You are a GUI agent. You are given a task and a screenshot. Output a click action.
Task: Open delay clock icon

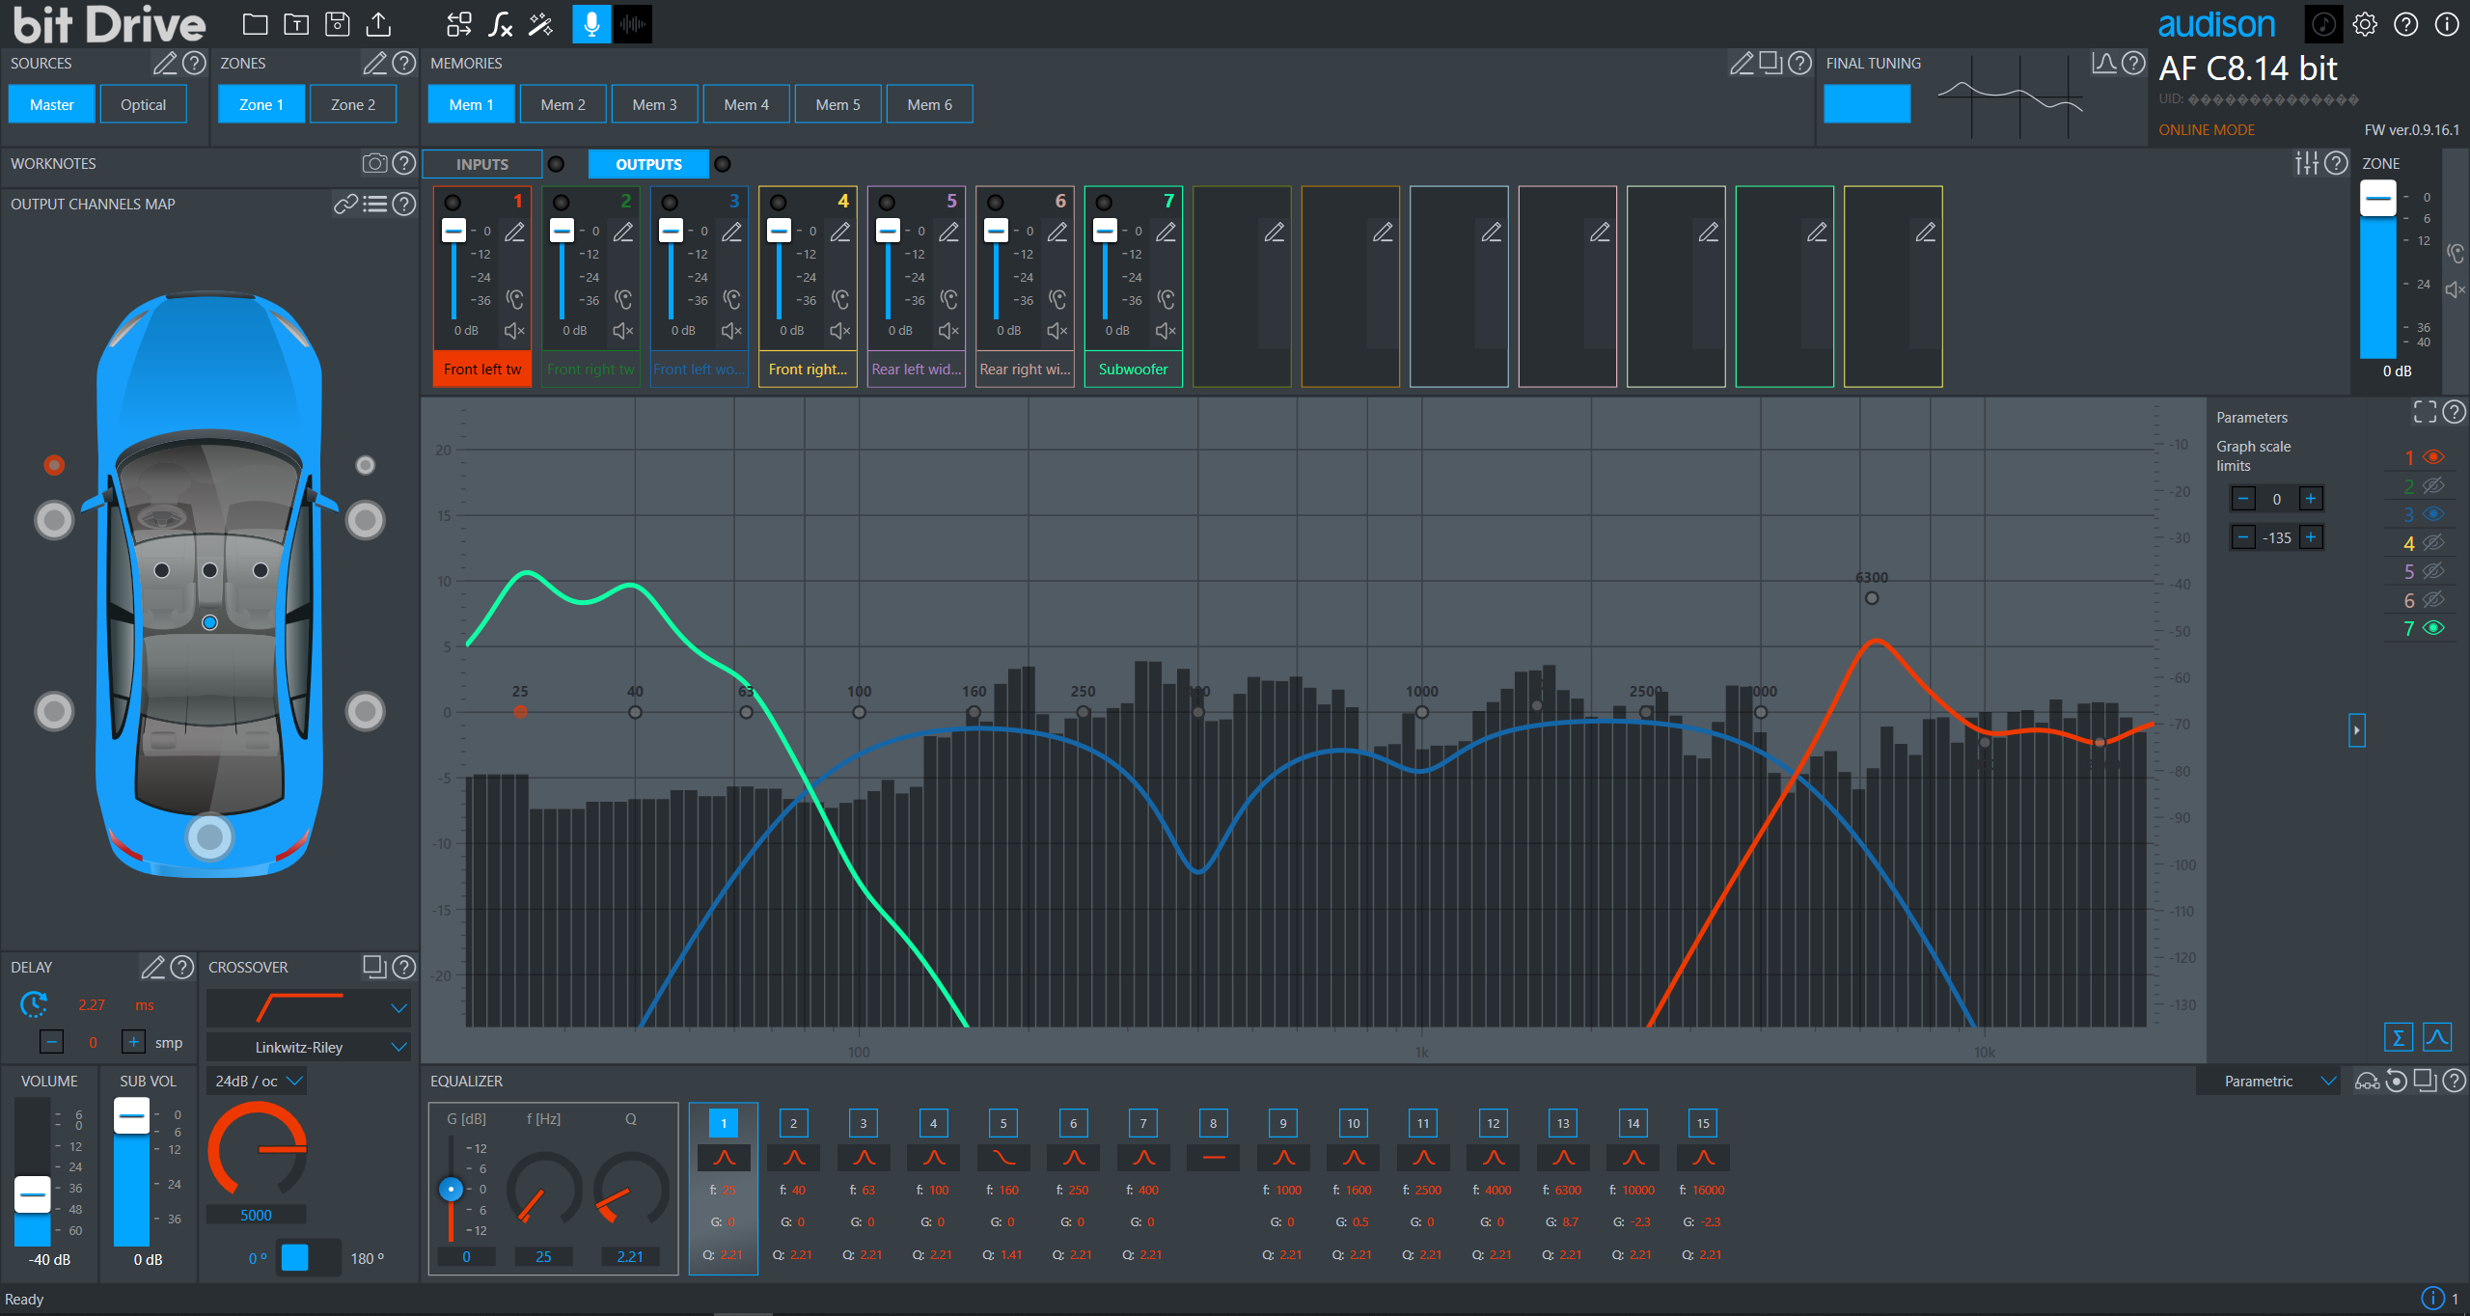tap(34, 1004)
